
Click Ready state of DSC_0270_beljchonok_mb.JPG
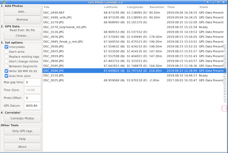point(203,27)
